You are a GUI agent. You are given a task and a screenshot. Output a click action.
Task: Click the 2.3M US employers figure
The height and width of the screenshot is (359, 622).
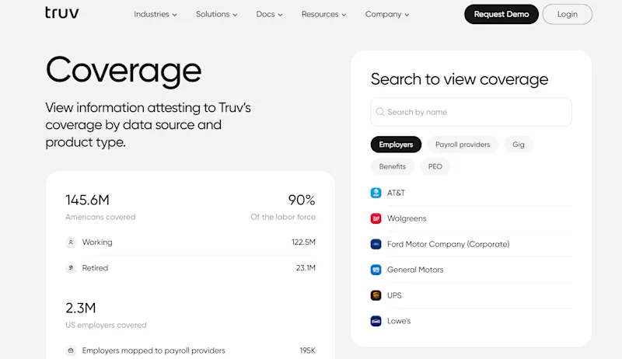click(x=81, y=308)
